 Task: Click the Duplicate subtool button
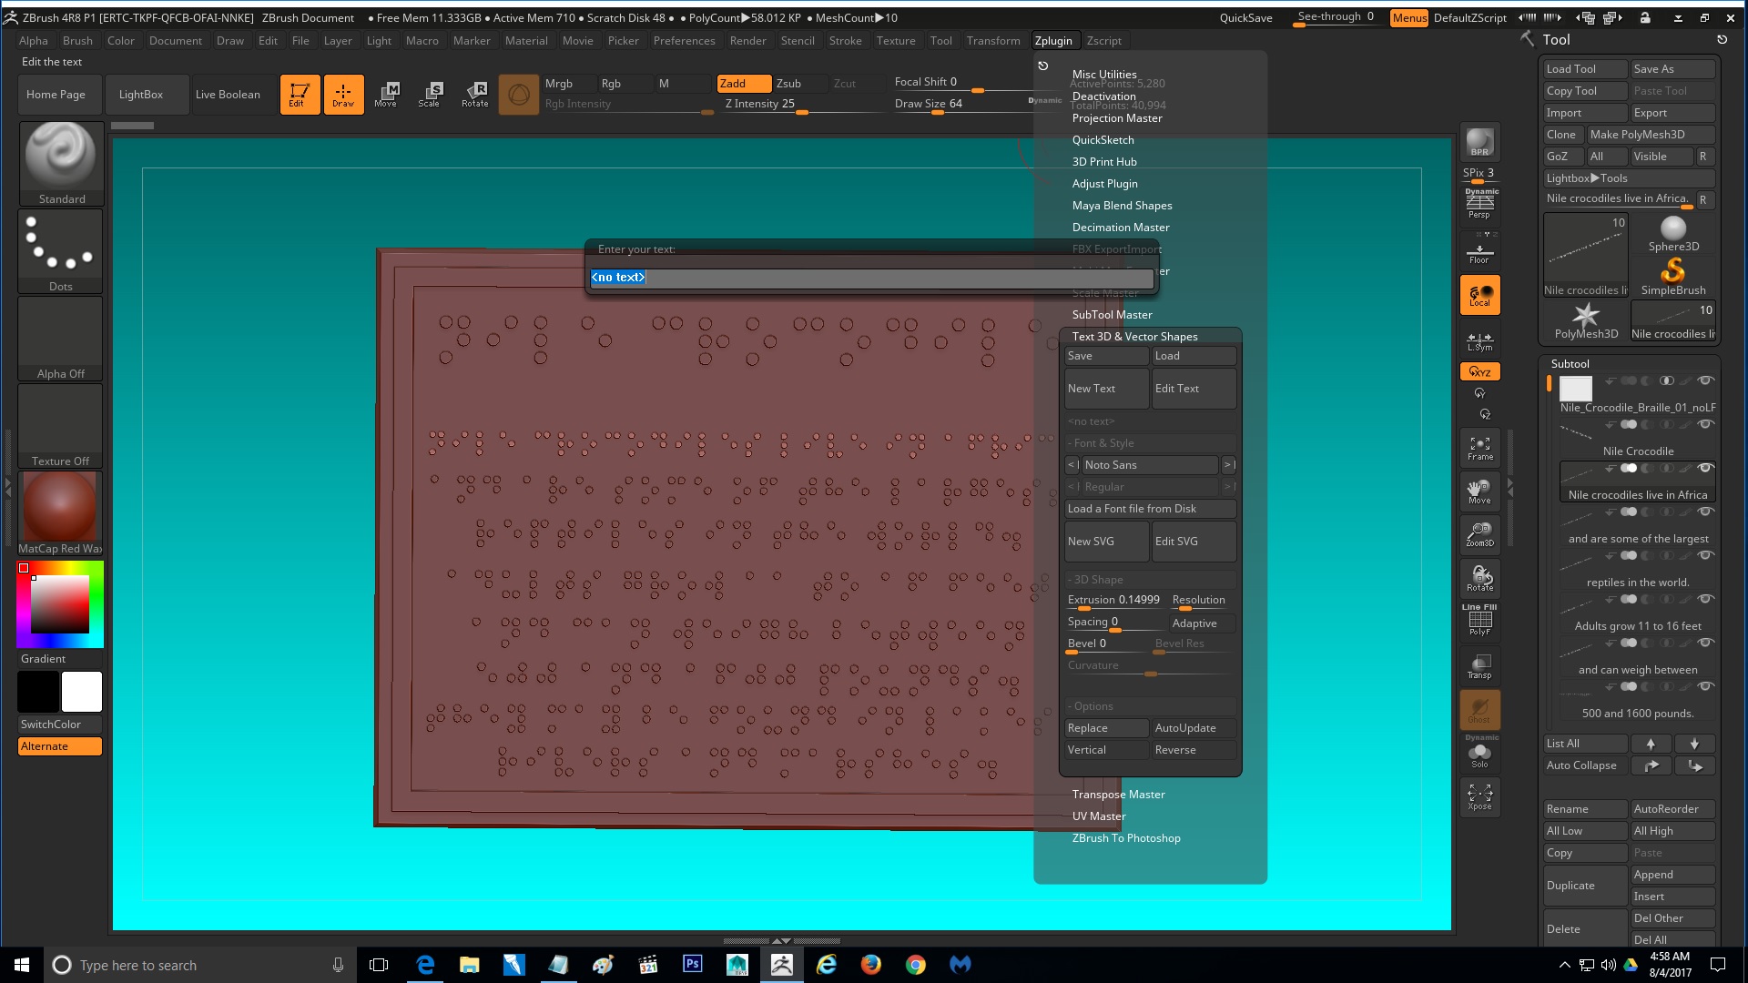pyautogui.click(x=1585, y=886)
